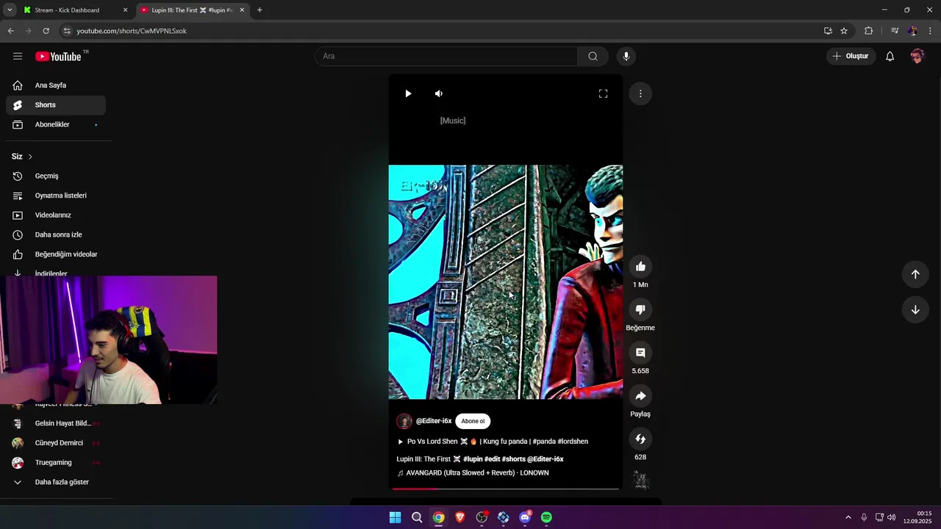The image size is (941, 529).
Task: Open Geçmiş history
Action: (56, 176)
